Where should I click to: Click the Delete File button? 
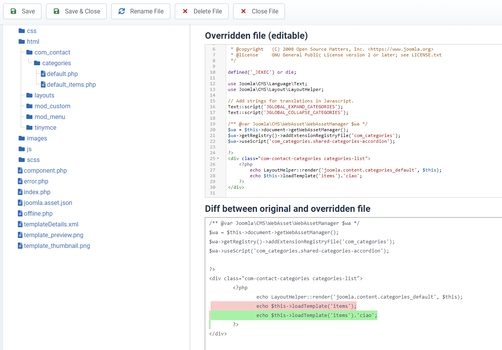click(x=202, y=12)
